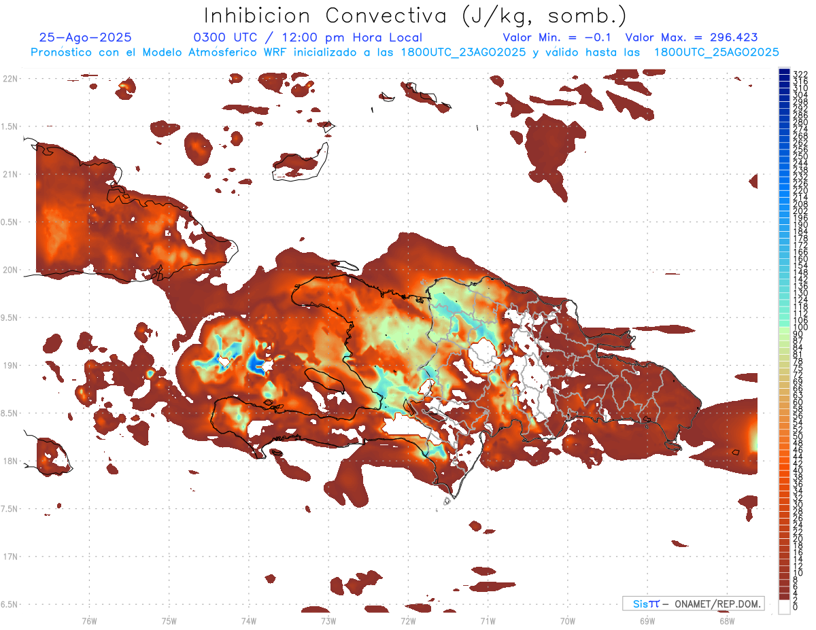Click the "70W" longitude label
816x630 pixels.
[x=567, y=620]
